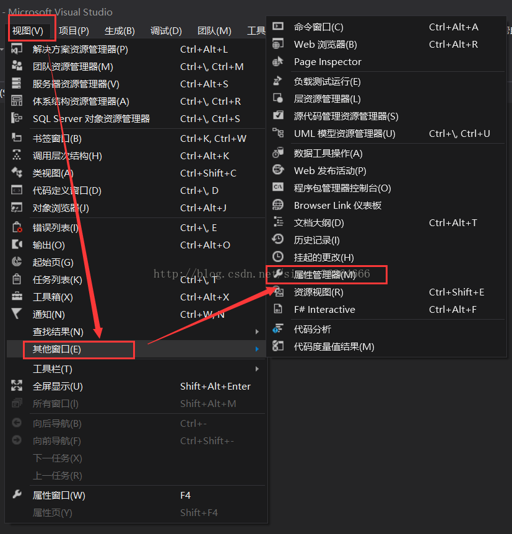Click the Package Manager Console icon (程序包管理器控制台)
512x534 pixels.
point(278,187)
